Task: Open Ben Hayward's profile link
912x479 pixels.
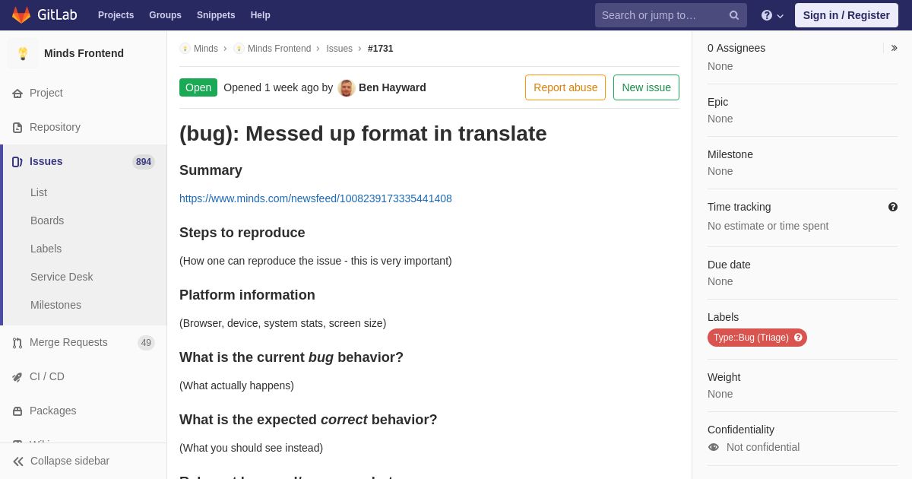Action: (x=392, y=87)
